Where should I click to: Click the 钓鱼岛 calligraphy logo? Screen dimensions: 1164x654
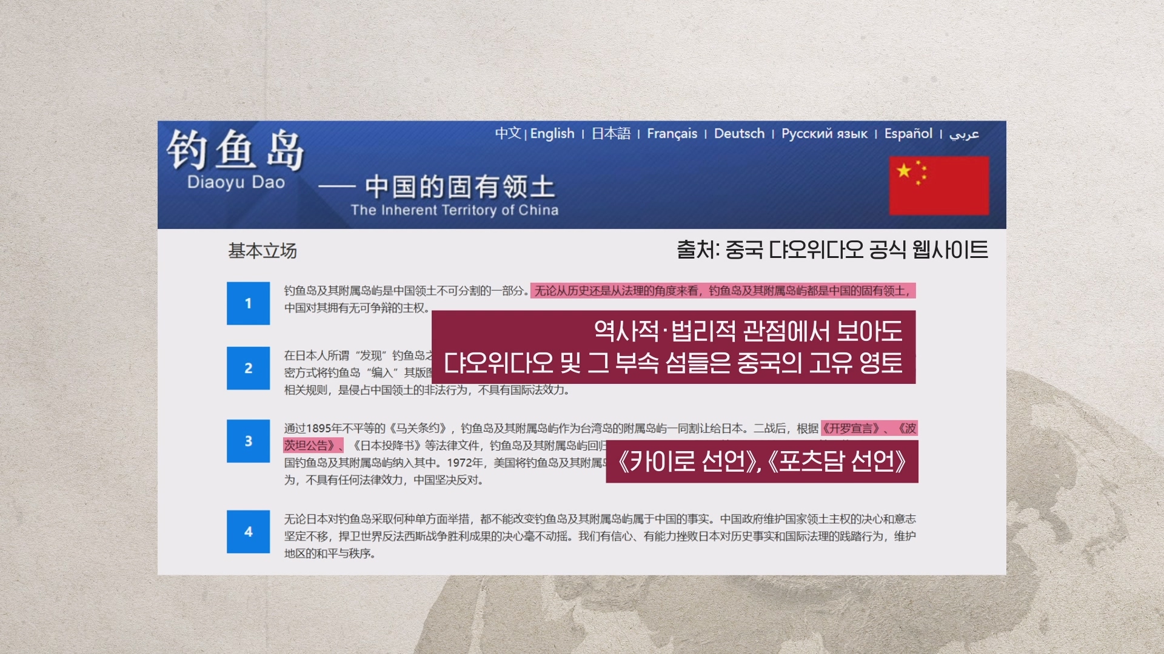[235, 149]
